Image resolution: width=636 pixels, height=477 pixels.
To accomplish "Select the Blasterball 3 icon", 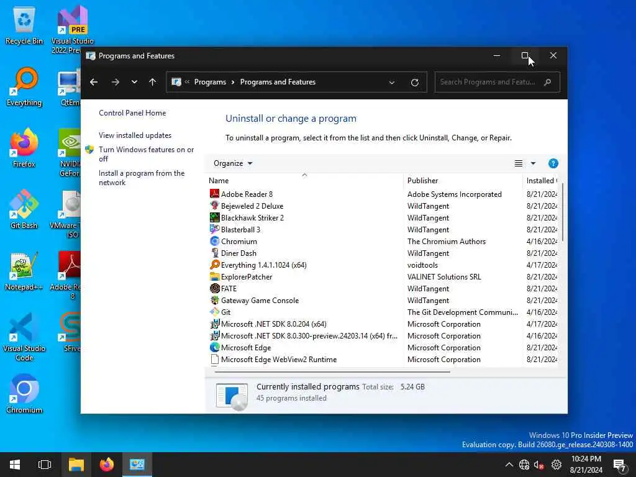I will point(214,229).
